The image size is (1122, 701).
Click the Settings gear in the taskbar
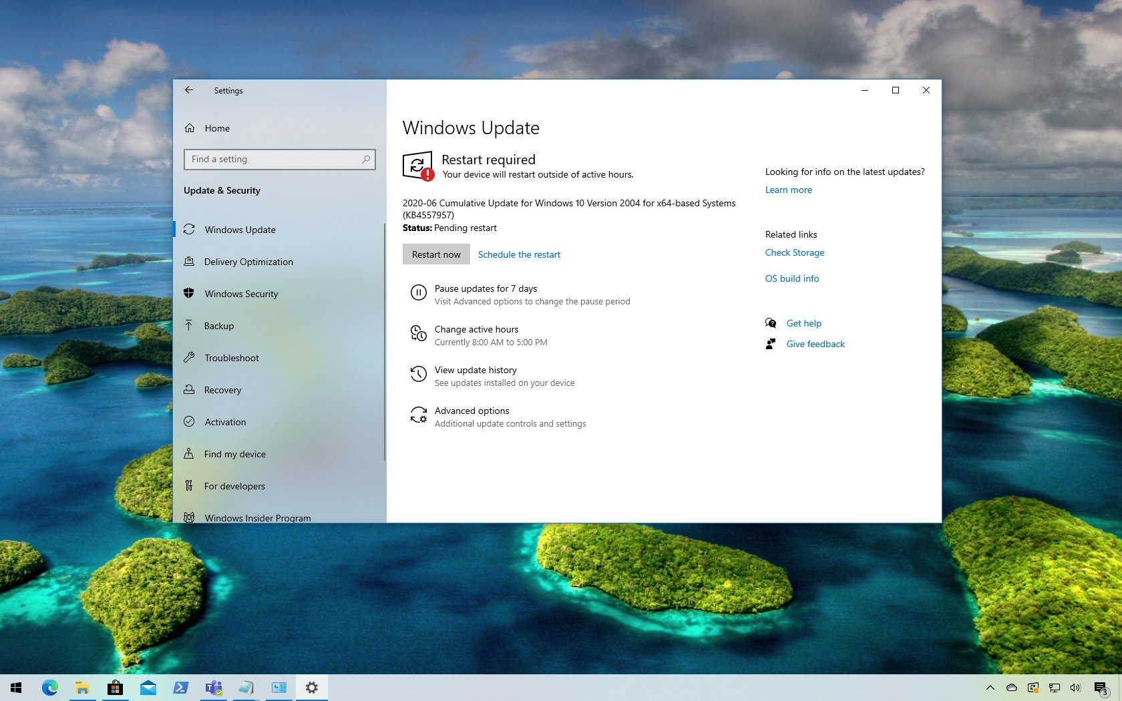(312, 688)
